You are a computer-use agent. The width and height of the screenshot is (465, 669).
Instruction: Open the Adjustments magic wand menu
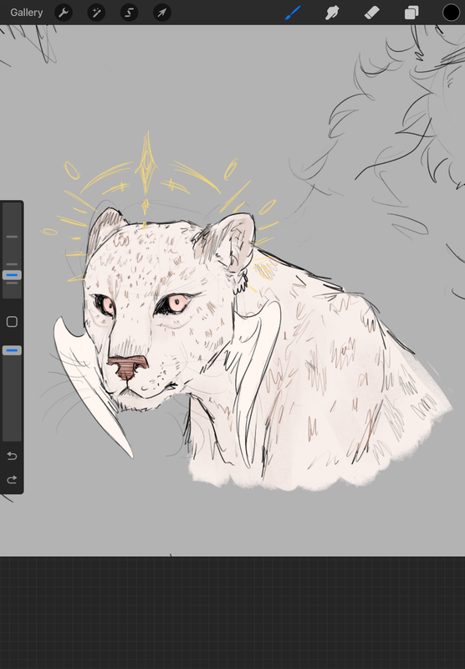coord(96,13)
